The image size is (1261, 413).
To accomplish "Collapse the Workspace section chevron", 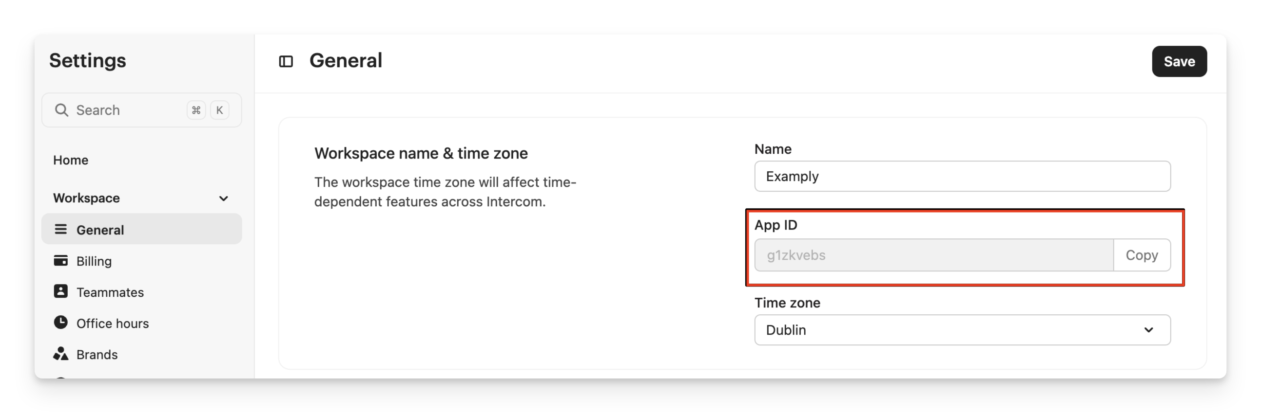I will point(223,198).
